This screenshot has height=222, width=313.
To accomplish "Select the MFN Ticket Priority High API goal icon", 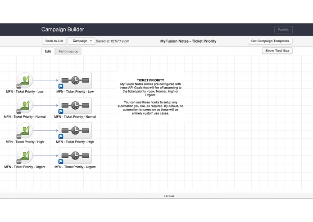I will [25, 130].
